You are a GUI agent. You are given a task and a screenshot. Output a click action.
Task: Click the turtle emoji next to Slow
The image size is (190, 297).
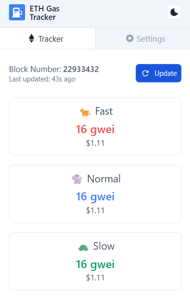(x=83, y=247)
